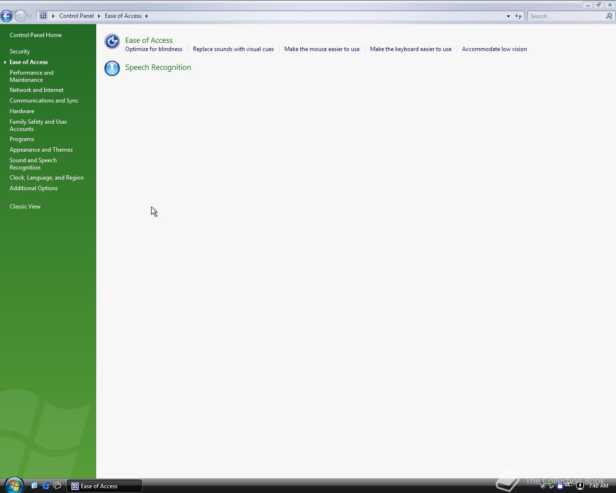Open the Ease of Access heading link
616x493 pixels.
[149, 40]
